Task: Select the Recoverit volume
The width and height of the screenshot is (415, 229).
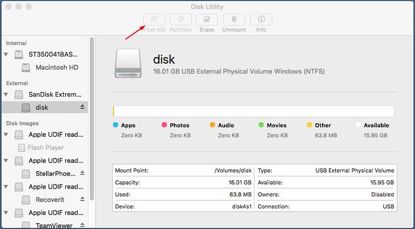Action: tap(50, 199)
